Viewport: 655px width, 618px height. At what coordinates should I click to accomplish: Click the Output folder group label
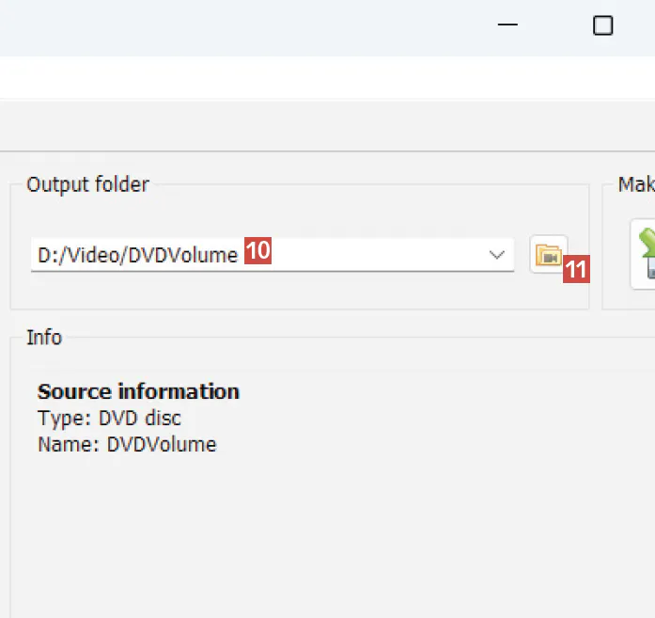coord(87,184)
